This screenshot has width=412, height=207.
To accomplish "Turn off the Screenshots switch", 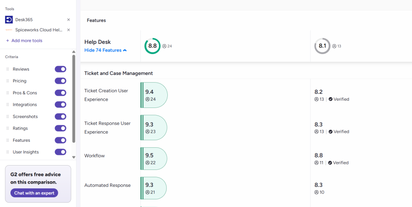I will pyautogui.click(x=60, y=116).
